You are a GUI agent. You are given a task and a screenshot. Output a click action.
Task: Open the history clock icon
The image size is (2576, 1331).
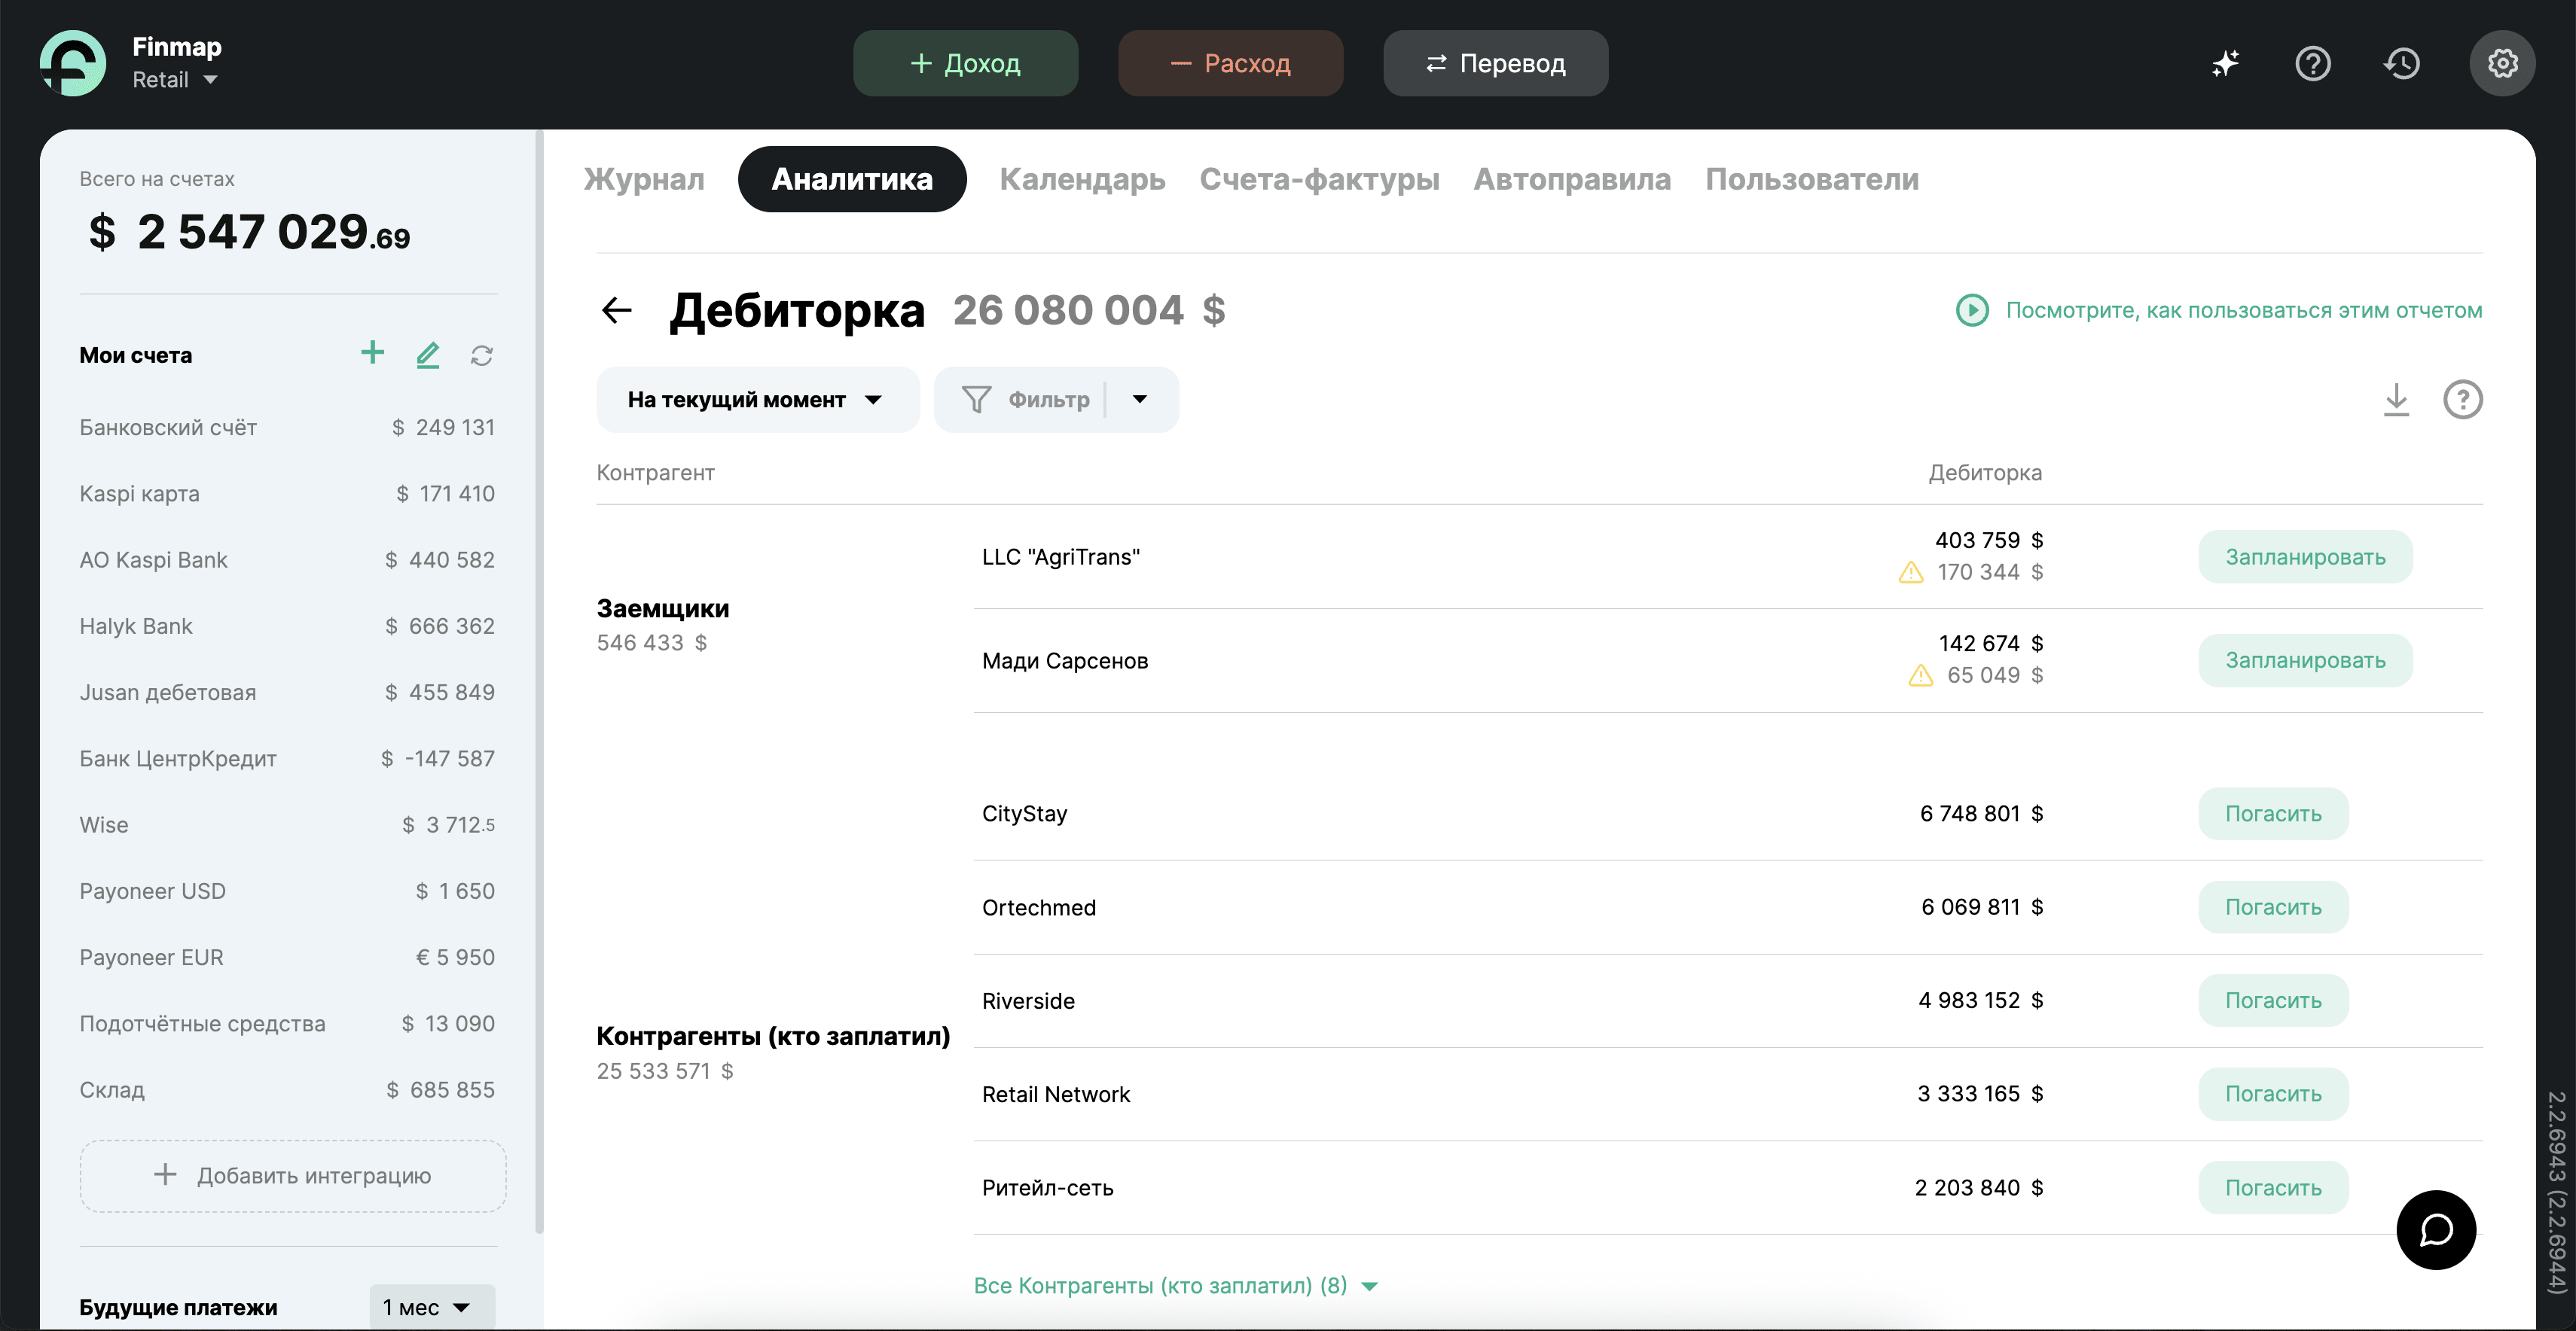(x=2401, y=64)
